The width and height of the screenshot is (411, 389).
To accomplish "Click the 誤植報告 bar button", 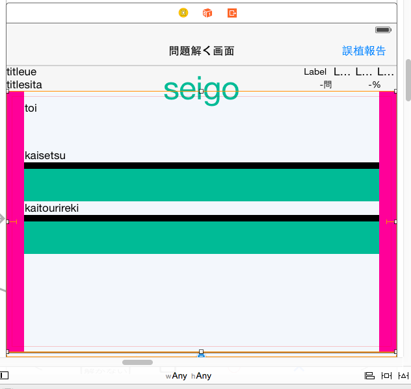I will pyautogui.click(x=364, y=51).
